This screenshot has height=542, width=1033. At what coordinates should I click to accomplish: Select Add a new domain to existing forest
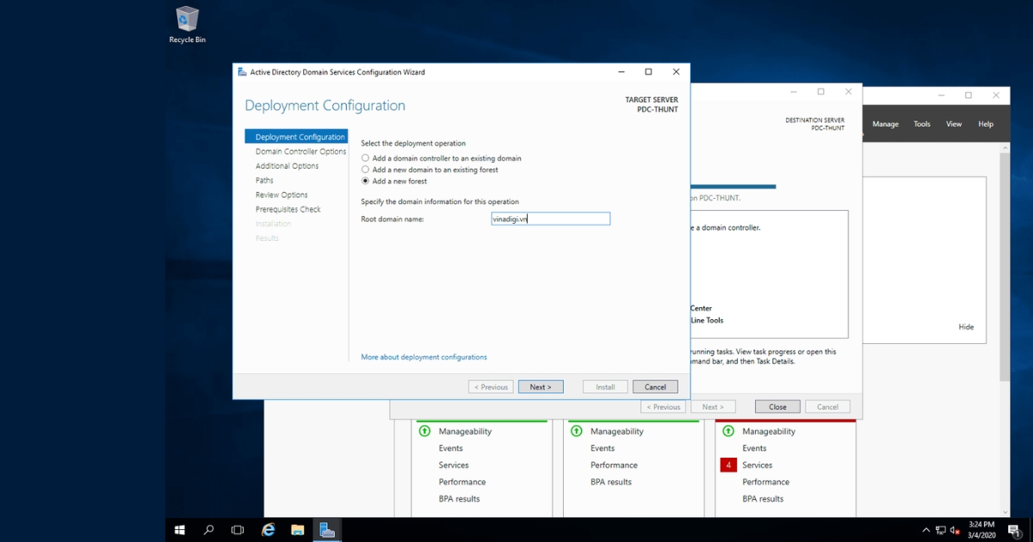(365, 169)
